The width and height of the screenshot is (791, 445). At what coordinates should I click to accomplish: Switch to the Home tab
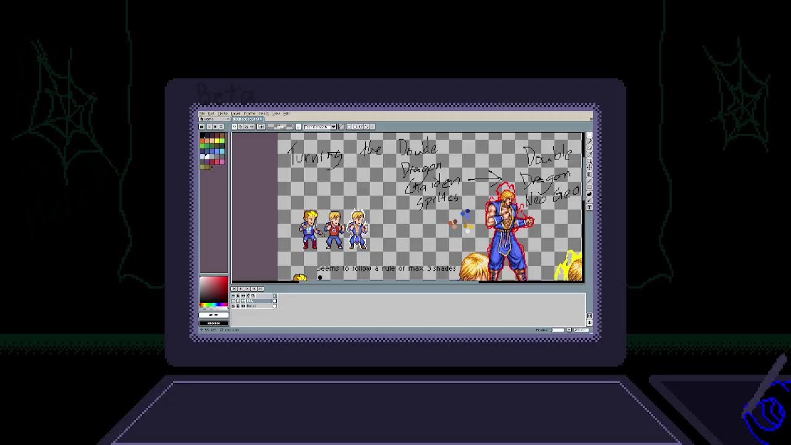[x=214, y=119]
